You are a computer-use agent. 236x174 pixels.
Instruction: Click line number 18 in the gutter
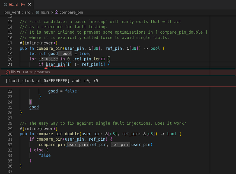(x=10, y=48)
